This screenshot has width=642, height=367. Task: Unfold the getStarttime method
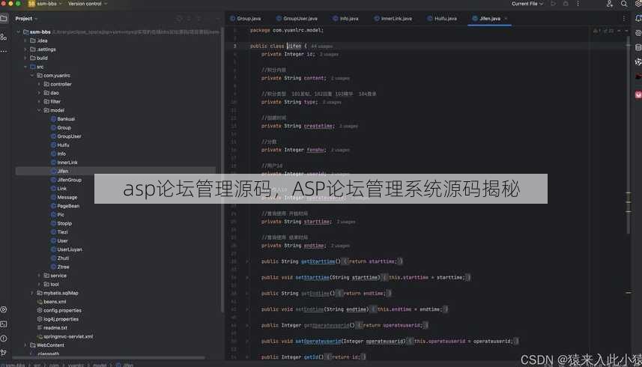(x=247, y=261)
